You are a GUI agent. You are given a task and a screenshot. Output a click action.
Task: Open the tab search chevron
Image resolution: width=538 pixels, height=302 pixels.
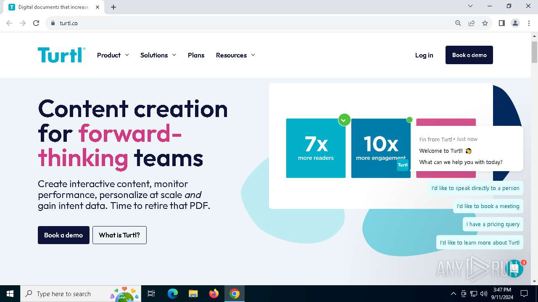[470, 6]
